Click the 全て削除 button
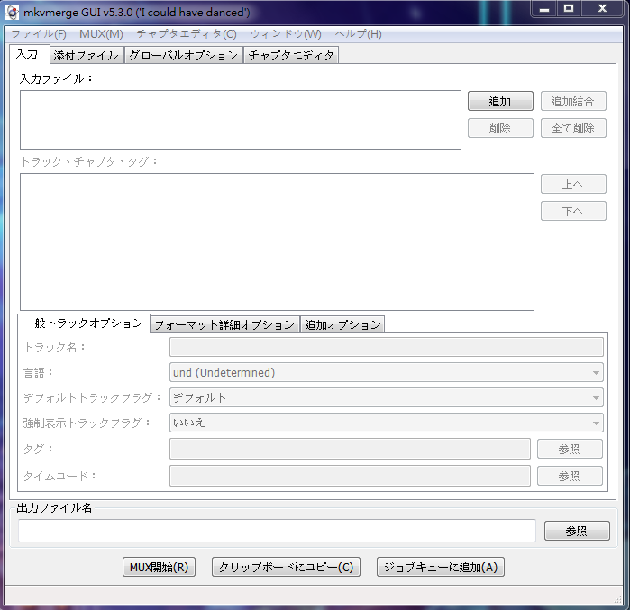The width and height of the screenshot is (630, 610). [573, 128]
